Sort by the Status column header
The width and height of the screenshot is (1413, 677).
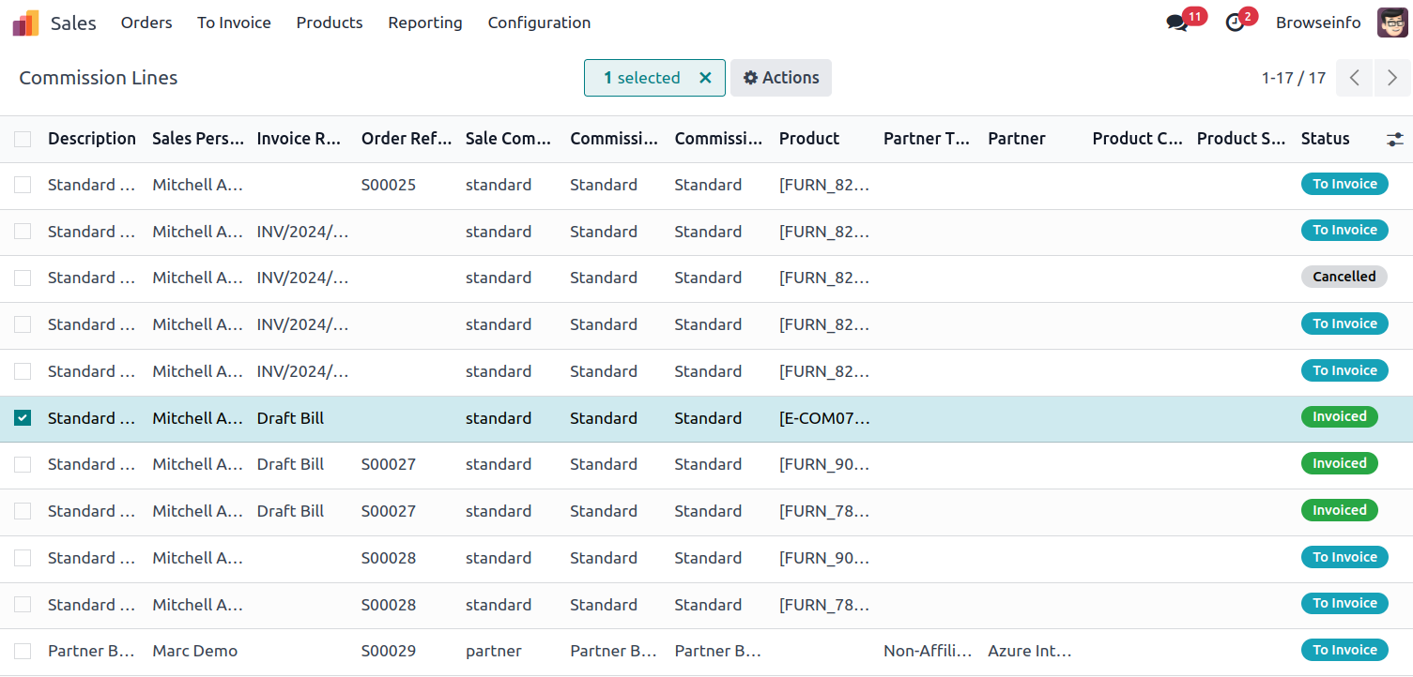click(1325, 139)
